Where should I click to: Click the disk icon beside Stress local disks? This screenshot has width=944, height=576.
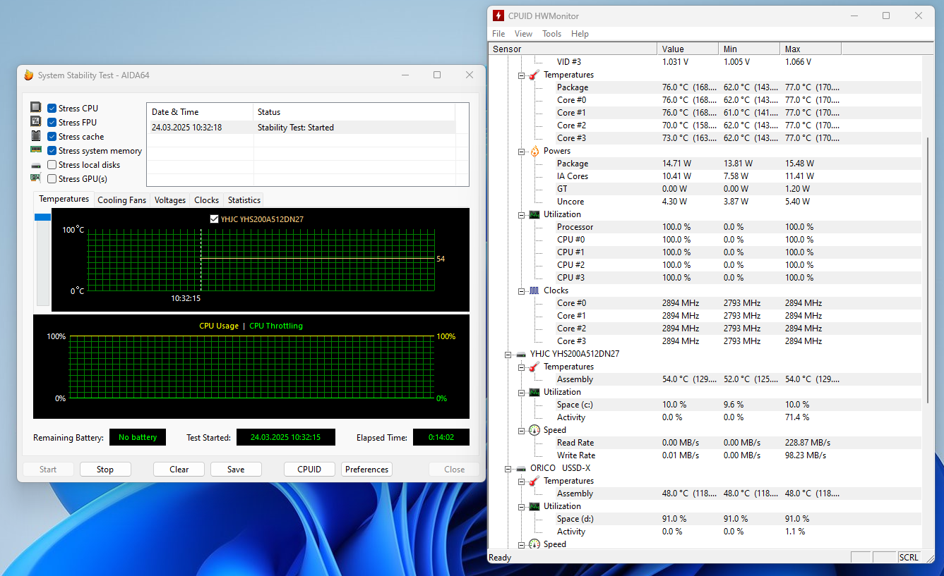click(x=36, y=165)
